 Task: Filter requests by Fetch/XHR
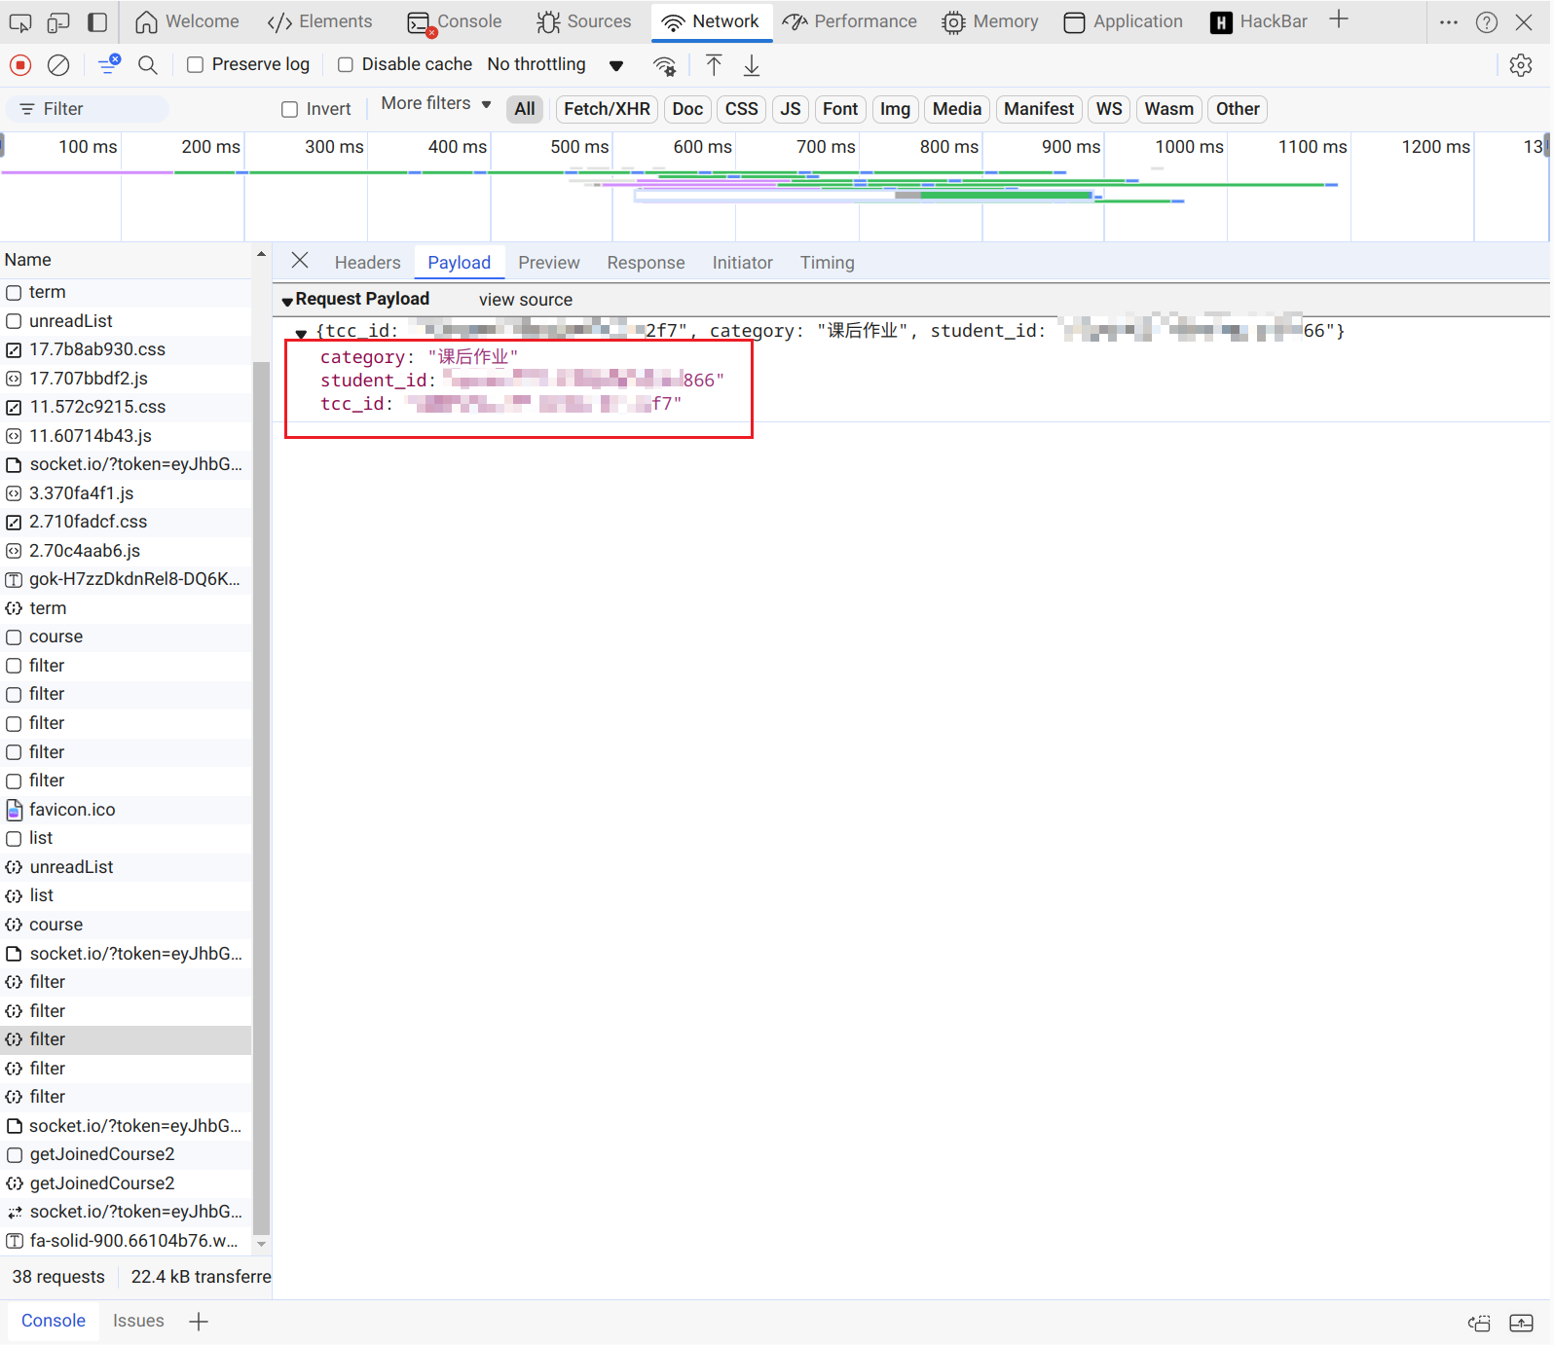(x=607, y=109)
